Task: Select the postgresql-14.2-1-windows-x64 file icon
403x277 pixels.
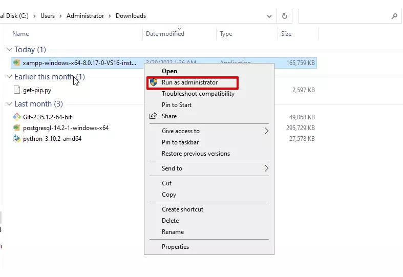Action: click(17, 128)
